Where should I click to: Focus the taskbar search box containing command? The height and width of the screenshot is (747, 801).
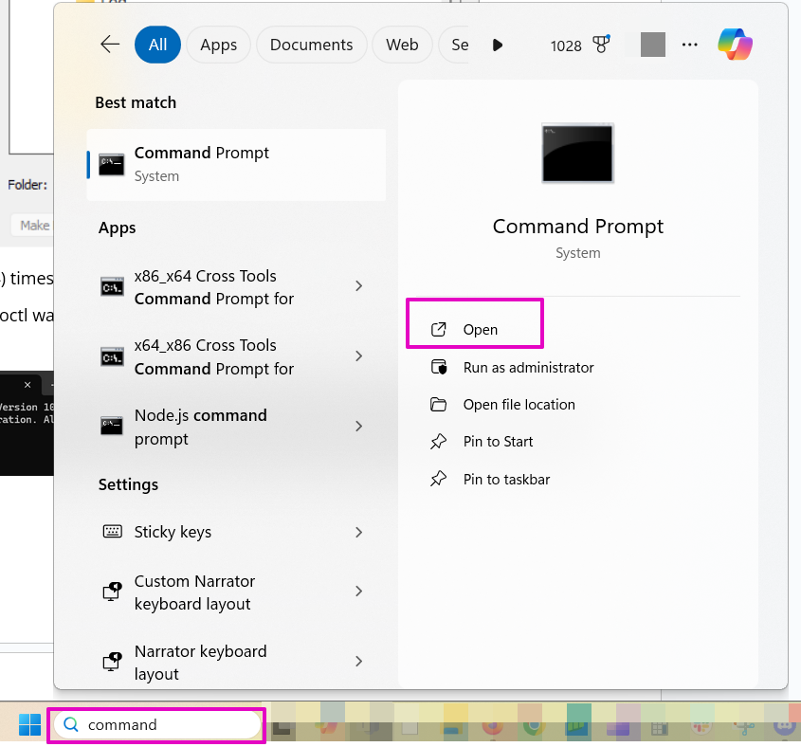[157, 724]
